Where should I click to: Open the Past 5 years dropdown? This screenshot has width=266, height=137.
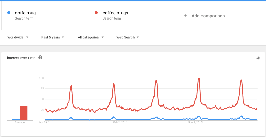pos(53,37)
